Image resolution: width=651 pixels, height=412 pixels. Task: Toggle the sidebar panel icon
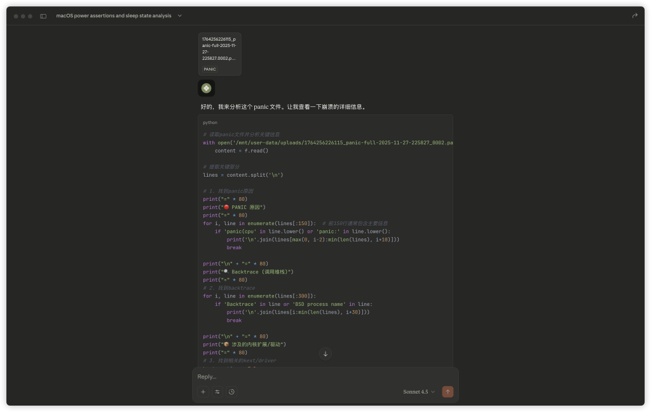43,16
